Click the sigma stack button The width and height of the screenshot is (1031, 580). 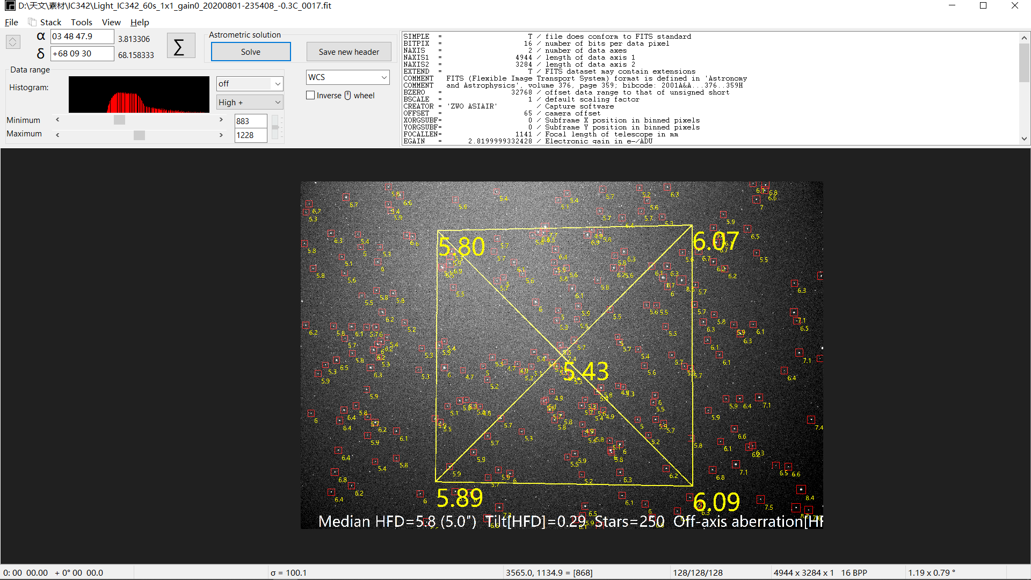point(180,46)
